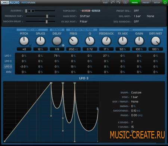This screenshot has width=168, height=146.
Task: Click the SPLICE knob
Action: click(40, 41)
